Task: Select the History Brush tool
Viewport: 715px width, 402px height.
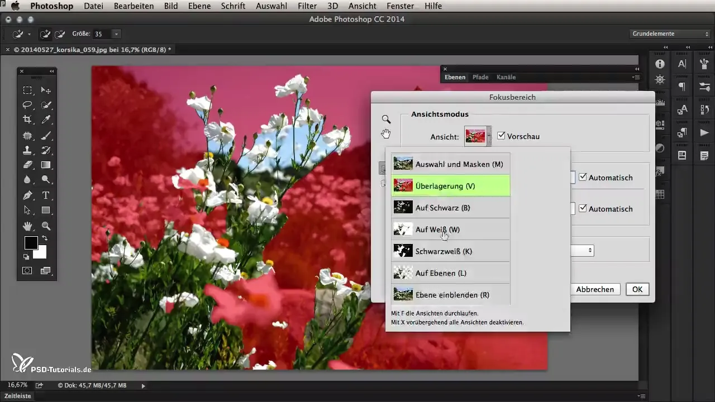Action: [46, 150]
